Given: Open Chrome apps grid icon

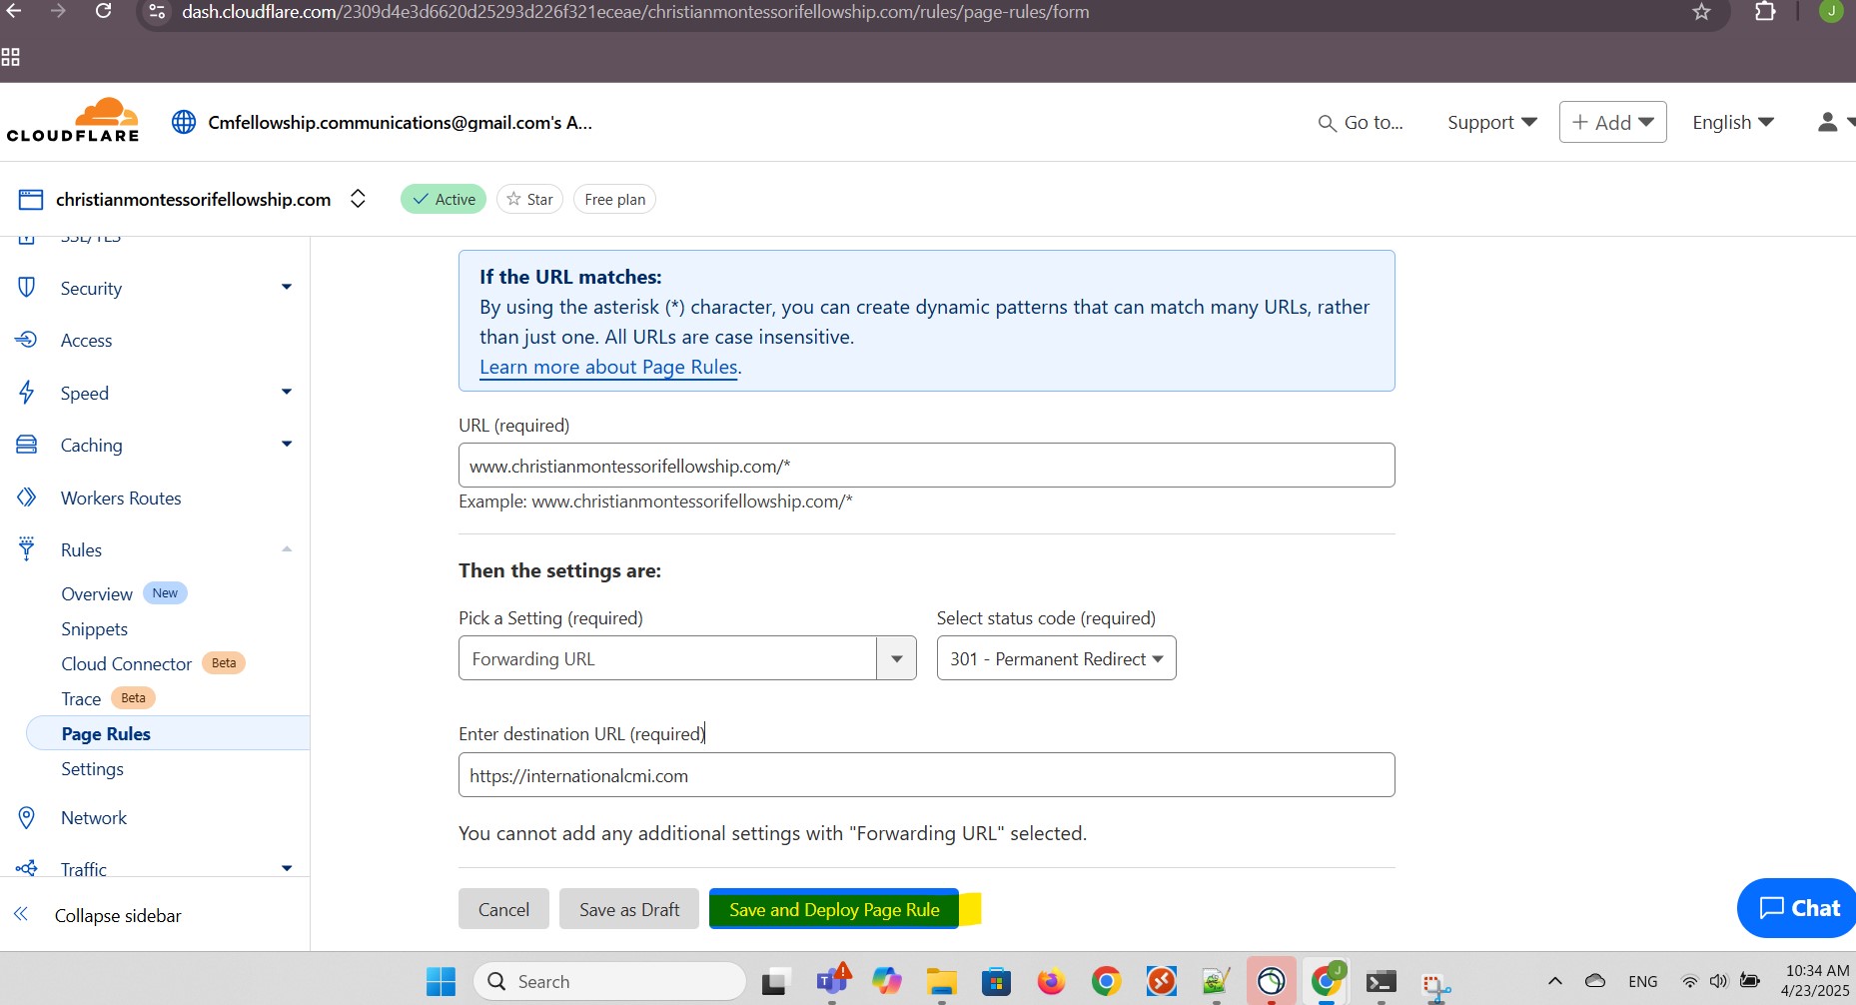Looking at the screenshot, I should (11, 57).
